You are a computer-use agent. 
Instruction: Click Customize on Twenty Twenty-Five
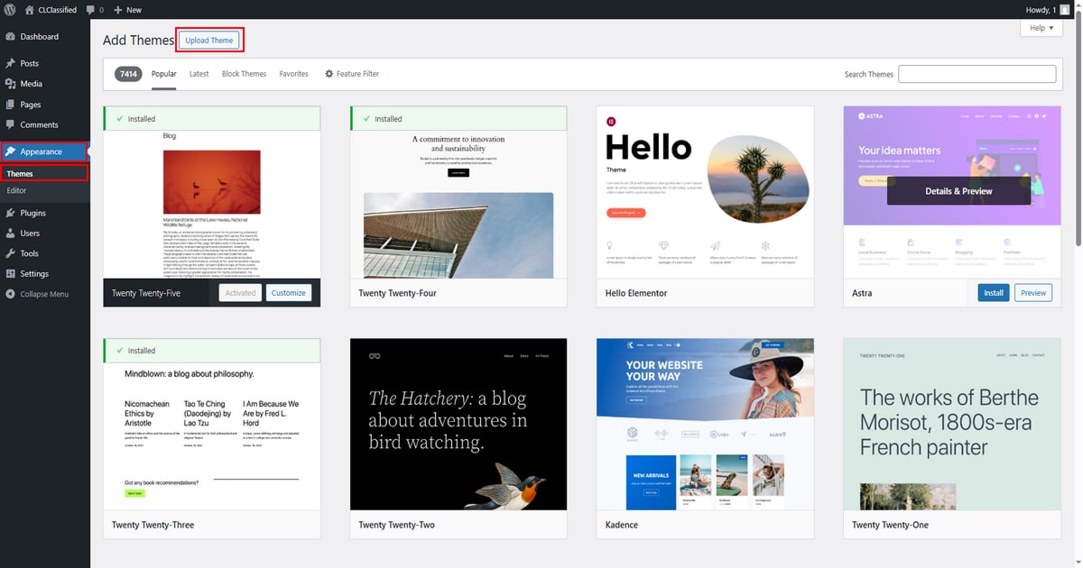pos(289,293)
